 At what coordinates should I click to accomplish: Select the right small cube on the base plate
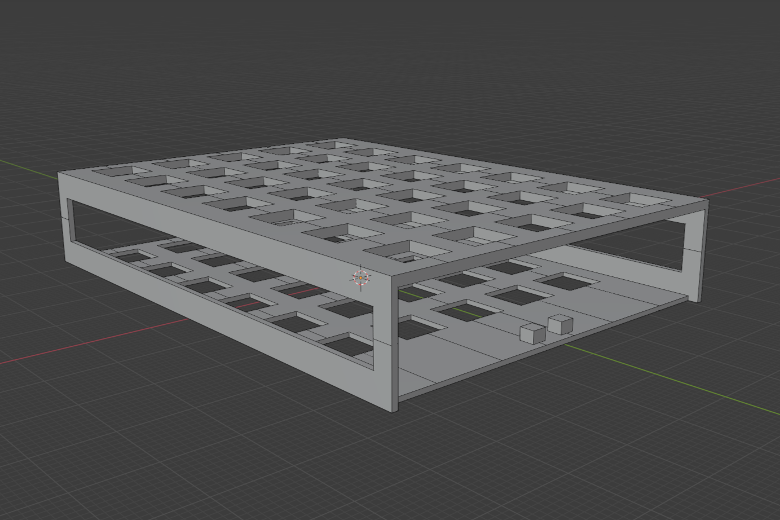[560, 324]
